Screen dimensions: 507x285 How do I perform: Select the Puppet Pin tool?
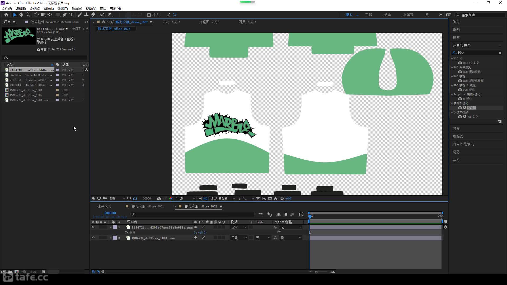point(110,15)
